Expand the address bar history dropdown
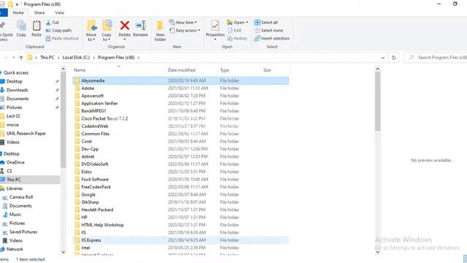The width and height of the screenshot is (467, 263). coord(382,58)
